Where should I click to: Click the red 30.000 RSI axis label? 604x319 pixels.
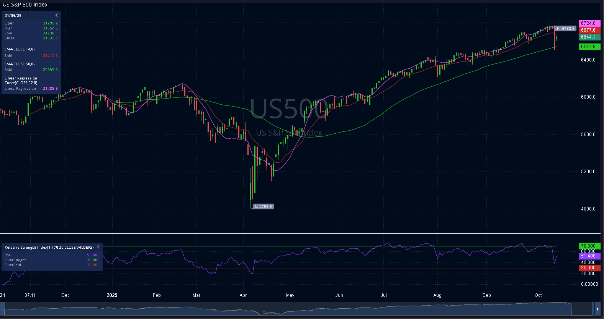click(589, 268)
